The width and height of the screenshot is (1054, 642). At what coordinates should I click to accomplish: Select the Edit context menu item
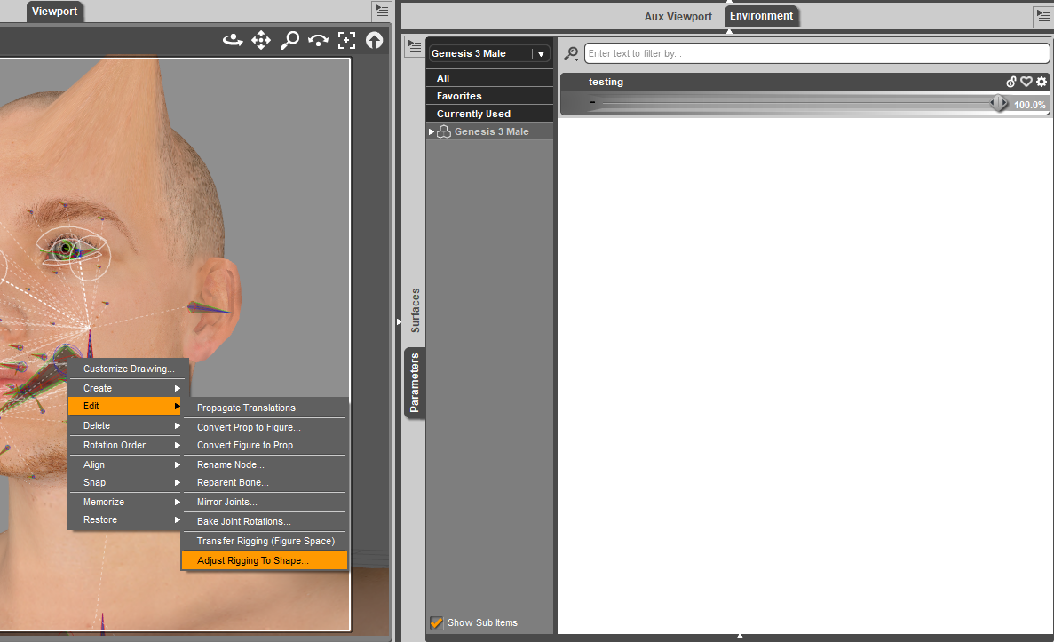tap(125, 406)
